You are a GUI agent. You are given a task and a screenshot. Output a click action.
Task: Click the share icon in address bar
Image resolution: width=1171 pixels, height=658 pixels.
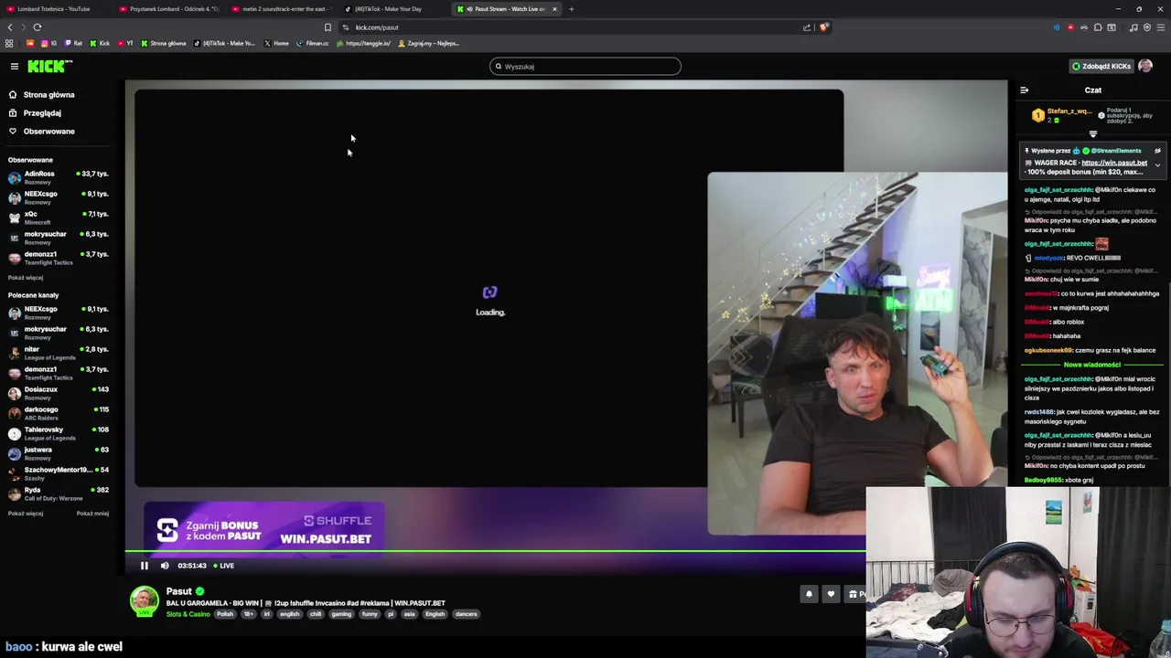point(807,27)
